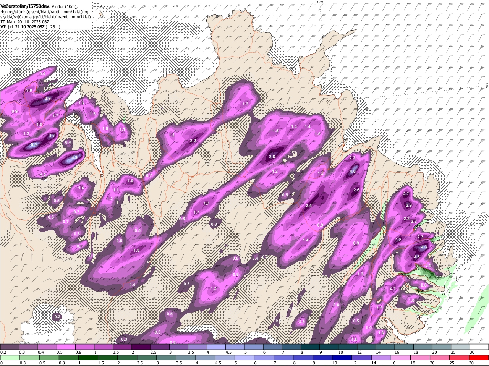
Task: Select upper legend swatch between 0.2 and 0.3
Action: click(x=10, y=347)
